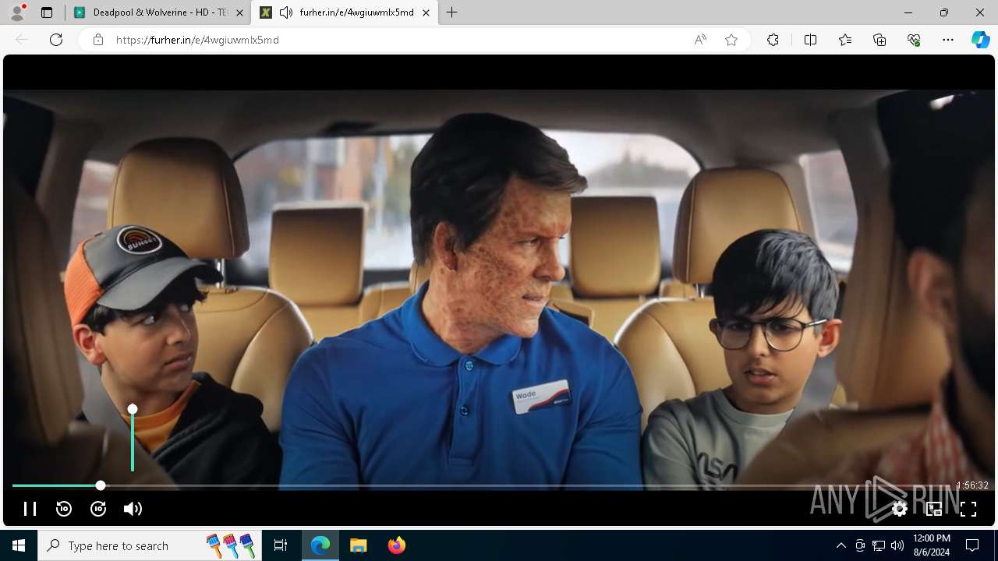This screenshot has height=561, width=998.
Task: Add page to favorites star
Action: click(x=731, y=40)
